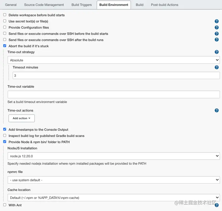Show help for SSH after the build runs
Screen dimensions: 222x211
pos(216,40)
